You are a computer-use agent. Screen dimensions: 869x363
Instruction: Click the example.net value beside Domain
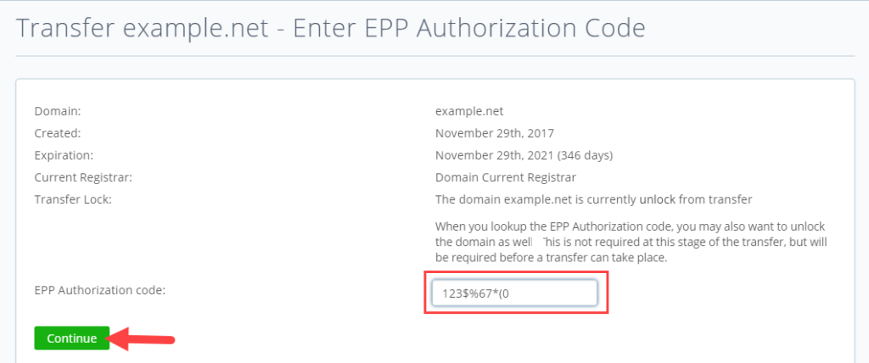pyautogui.click(x=469, y=110)
